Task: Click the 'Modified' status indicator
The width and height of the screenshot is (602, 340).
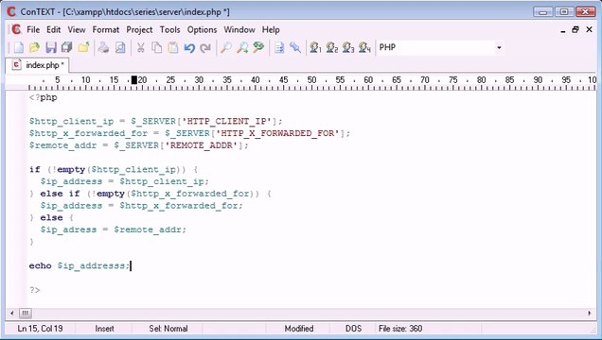Action: point(299,329)
